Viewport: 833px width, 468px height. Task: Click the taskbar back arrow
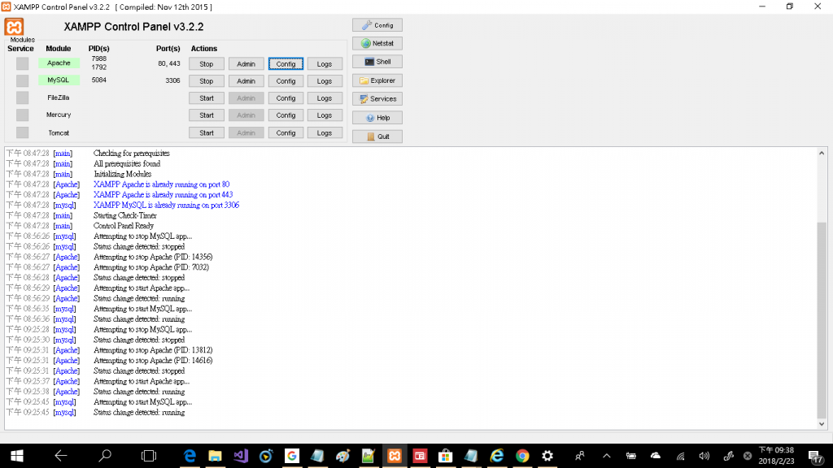click(x=61, y=456)
